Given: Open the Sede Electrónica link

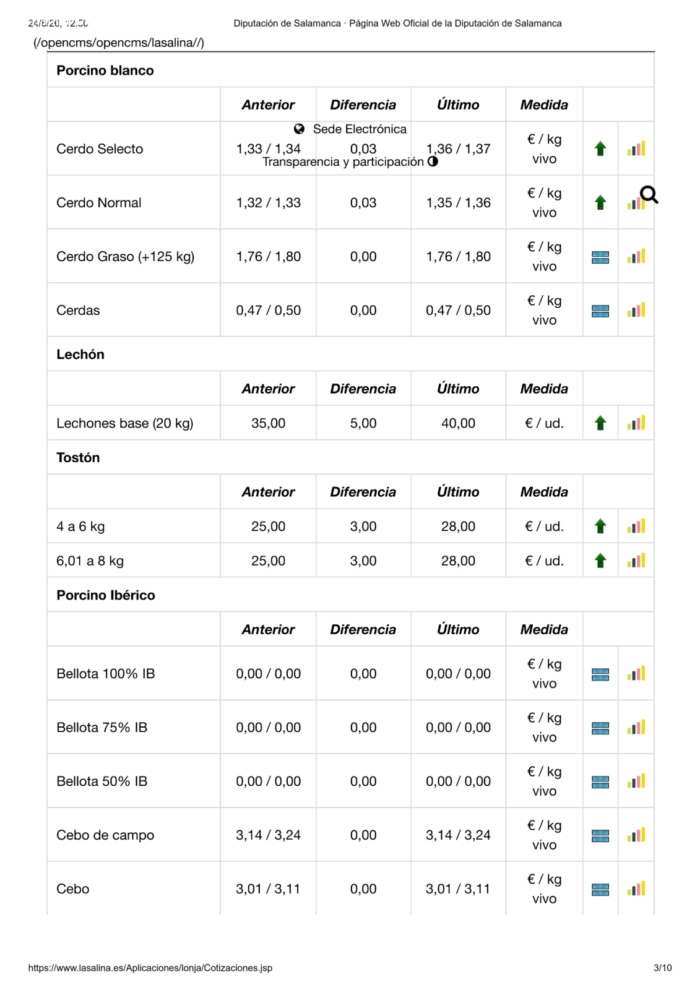Looking at the screenshot, I should point(360,129).
